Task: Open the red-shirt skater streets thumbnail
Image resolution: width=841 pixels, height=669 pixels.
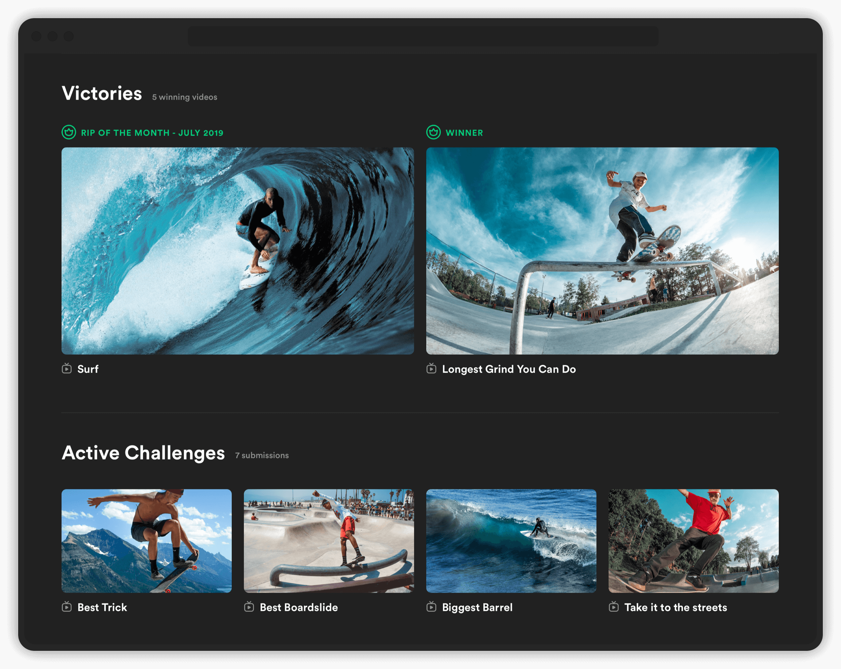Action: coord(694,541)
